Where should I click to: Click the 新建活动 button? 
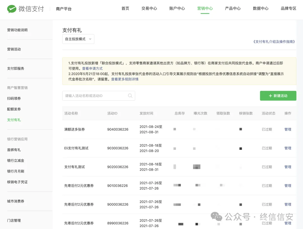point(278,96)
